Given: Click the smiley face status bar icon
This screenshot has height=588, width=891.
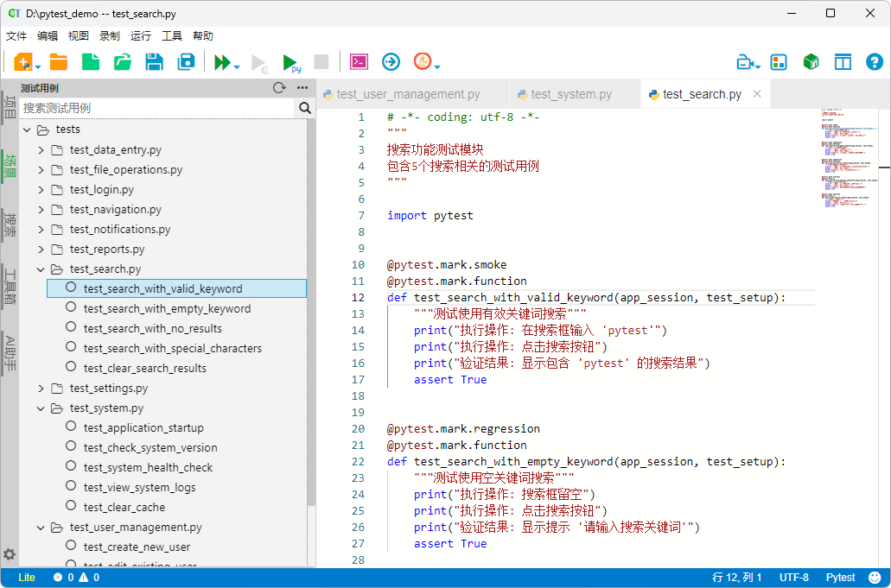Looking at the screenshot, I should pyautogui.click(x=875, y=577).
